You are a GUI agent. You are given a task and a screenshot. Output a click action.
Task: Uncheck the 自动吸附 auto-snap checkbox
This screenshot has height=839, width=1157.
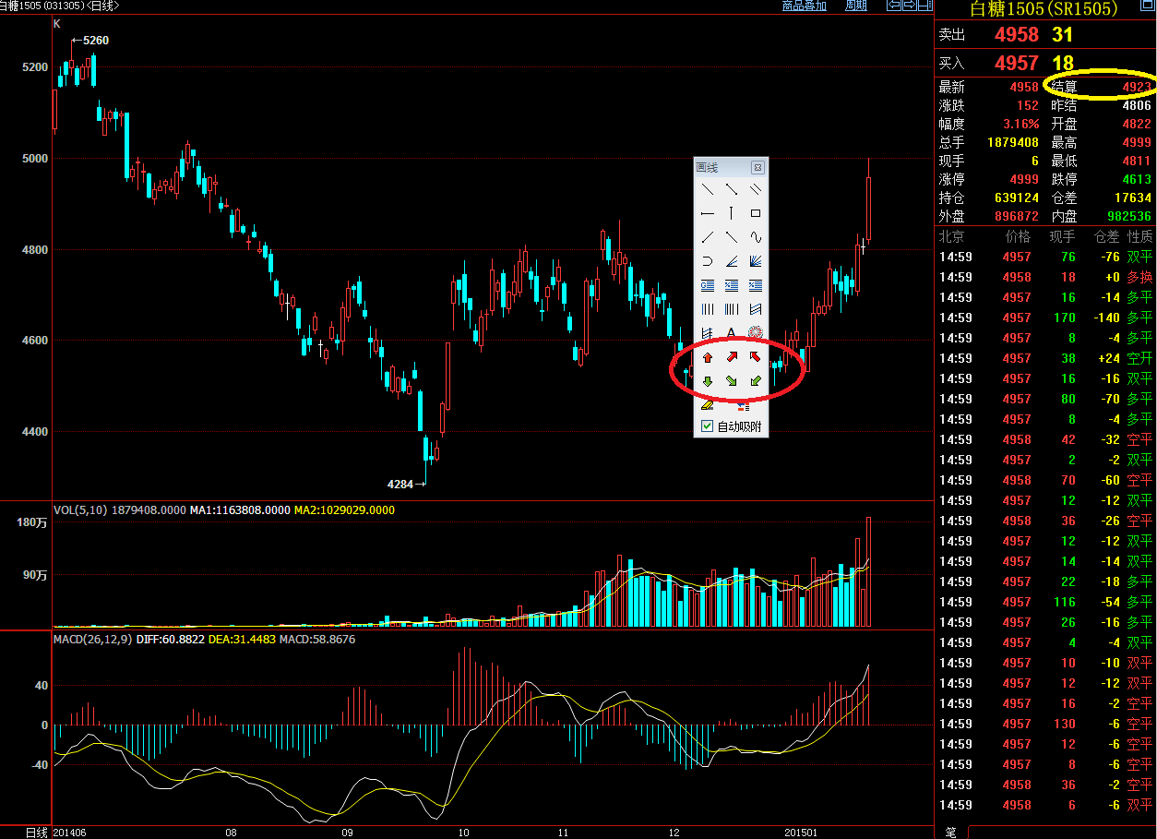click(708, 426)
